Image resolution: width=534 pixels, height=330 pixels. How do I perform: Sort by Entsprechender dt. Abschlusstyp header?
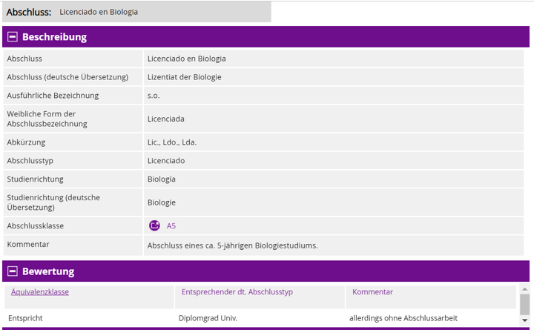point(237,292)
